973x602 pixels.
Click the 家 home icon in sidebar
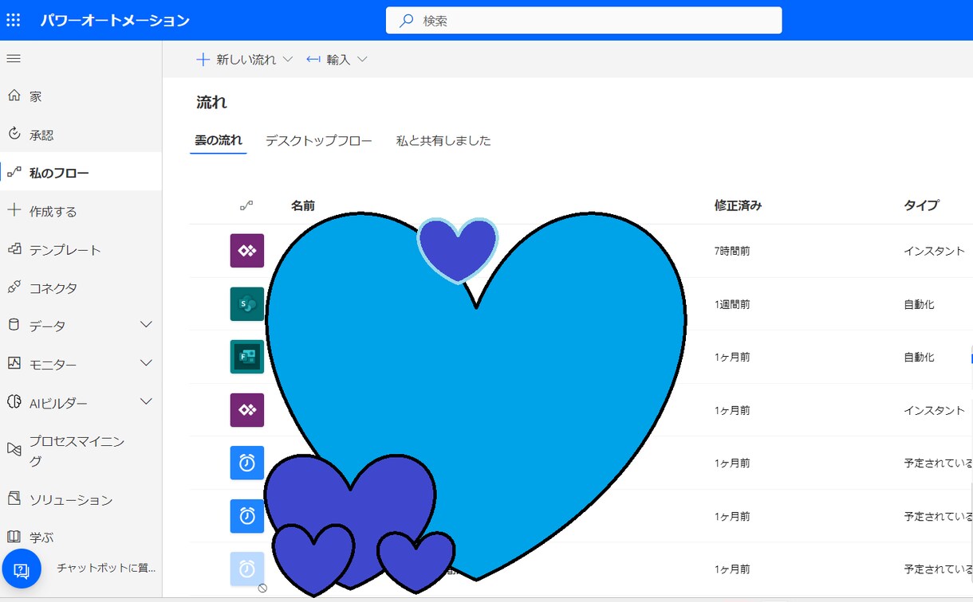[x=14, y=96]
